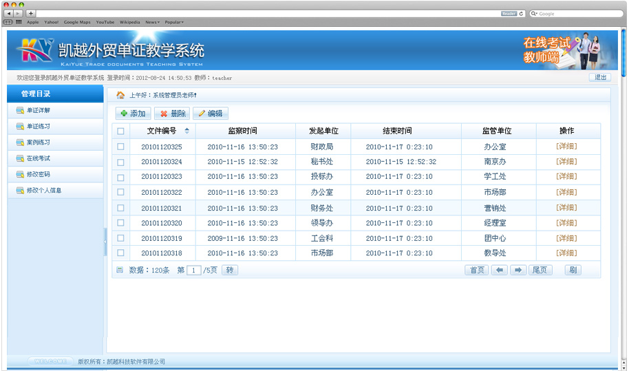Click the page number input field
Image resolution: width=629 pixels, height=371 pixels.
pyautogui.click(x=194, y=271)
